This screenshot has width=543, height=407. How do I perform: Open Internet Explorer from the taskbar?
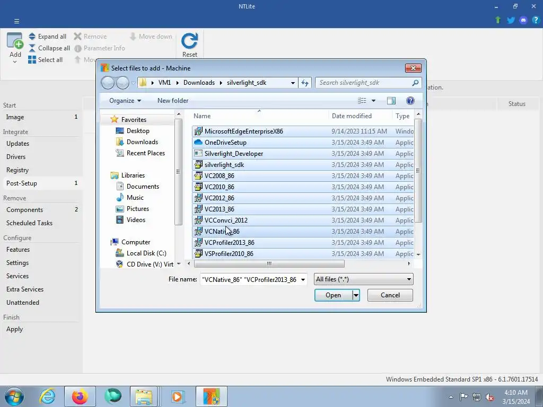[x=47, y=396]
